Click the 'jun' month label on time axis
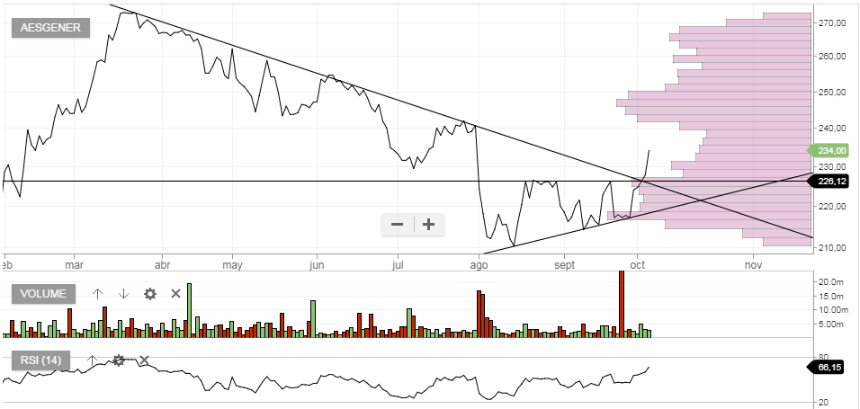 318,265
